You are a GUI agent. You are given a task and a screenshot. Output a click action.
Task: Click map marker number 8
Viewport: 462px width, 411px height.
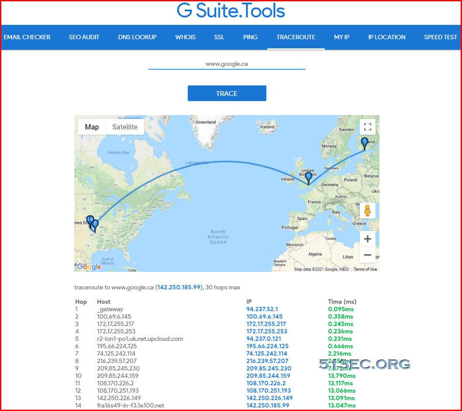point(95,226)
